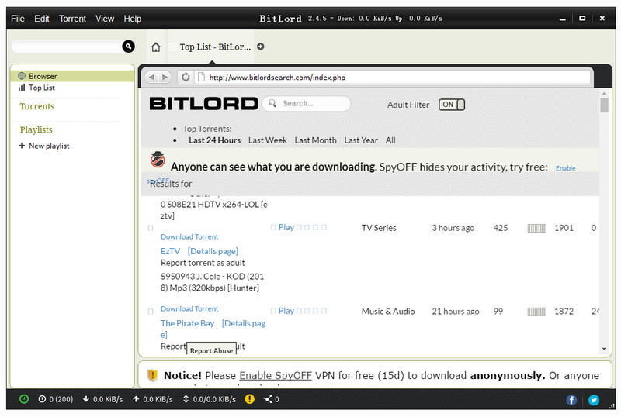This screenshot has height=417, width=621.
Task: Click the page scrollbar down arrow
Action: [x=605, y=349]
